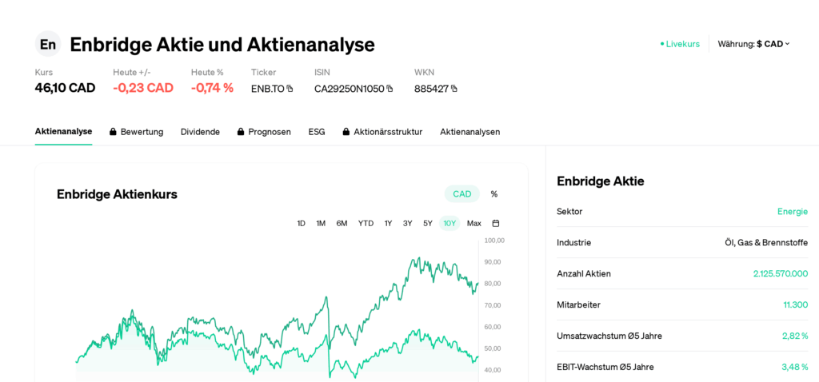This screenshot has width=819, height=382.
Task: Click the Energie sector link
Action: pos(792,212)
